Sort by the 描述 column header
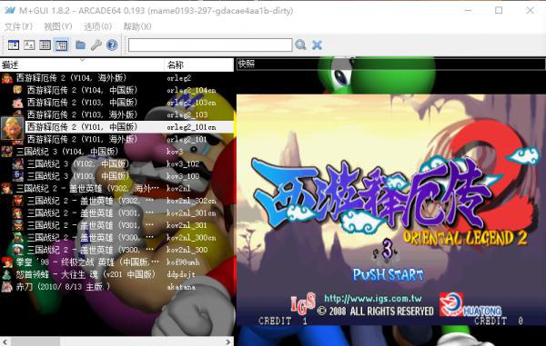The image size is (546, 346). point(82,65)
